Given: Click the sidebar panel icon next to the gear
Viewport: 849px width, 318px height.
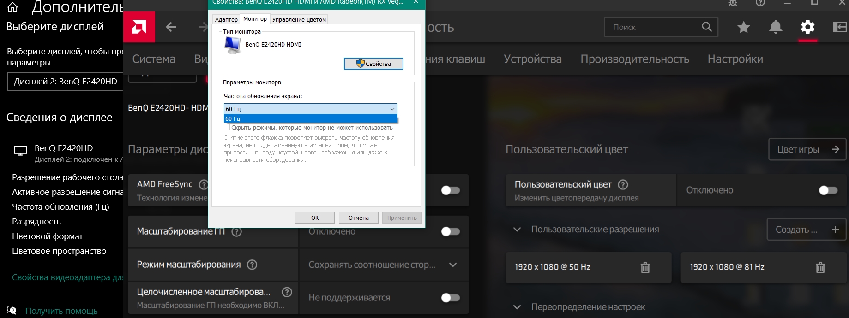Looking at the screenshot, I should pos(840,27).
